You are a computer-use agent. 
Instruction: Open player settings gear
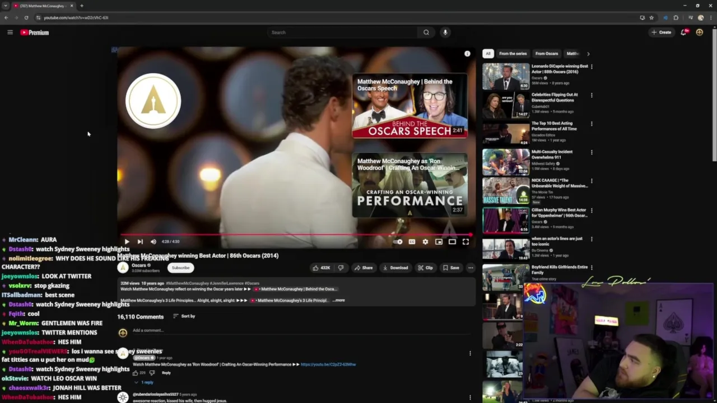[x=425, y=242]
